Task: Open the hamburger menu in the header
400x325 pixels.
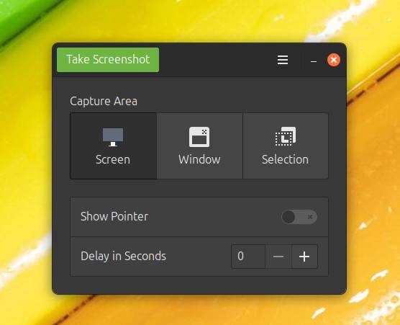Action: coord(283,60)
